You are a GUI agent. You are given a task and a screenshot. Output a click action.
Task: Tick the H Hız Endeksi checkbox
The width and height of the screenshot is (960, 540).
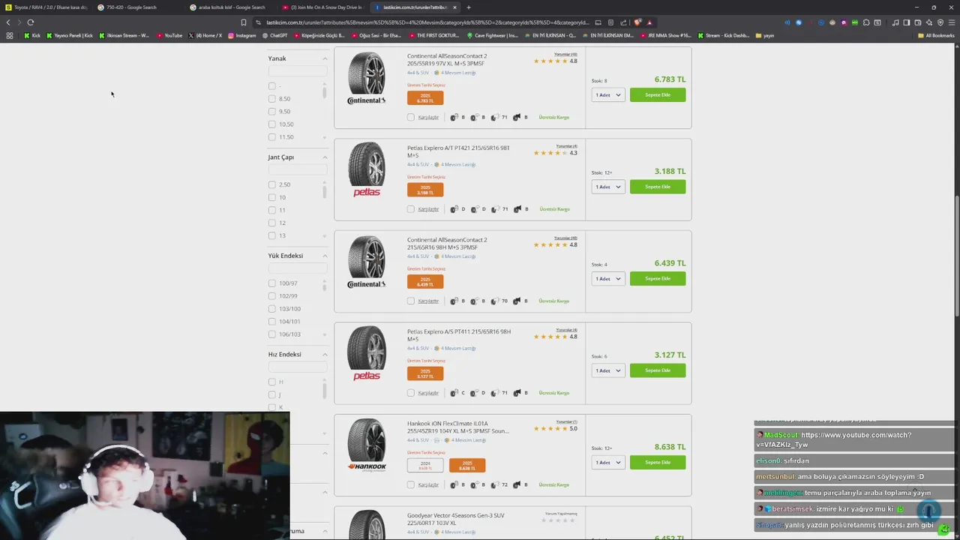tap(272, 382)
